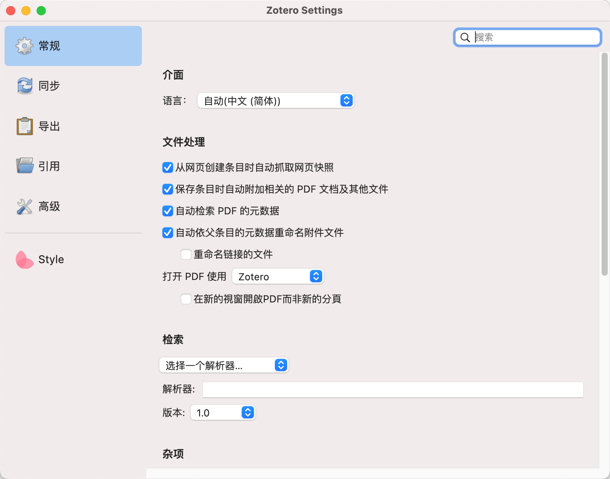Click the 杂项 section heading
The width and height of the screenshot is (610, 479).
point(173,454)
